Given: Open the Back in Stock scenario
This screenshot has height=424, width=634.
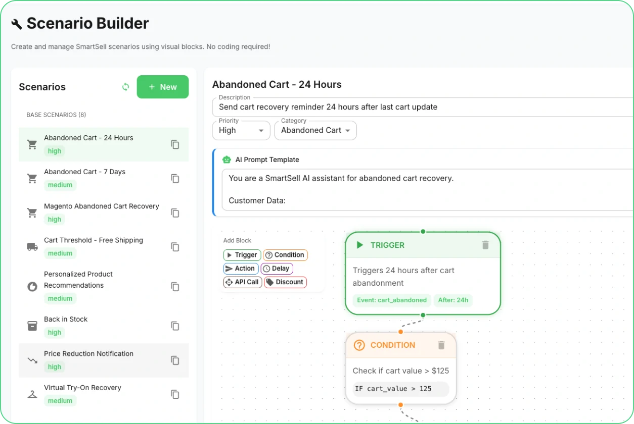Looking at the screenshot, I should click(x=104, y=326).
